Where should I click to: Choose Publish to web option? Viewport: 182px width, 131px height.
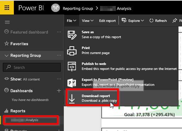click(121, 66)
